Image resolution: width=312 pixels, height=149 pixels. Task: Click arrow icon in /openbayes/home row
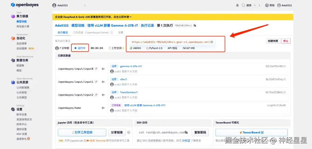tap(103, 108)
